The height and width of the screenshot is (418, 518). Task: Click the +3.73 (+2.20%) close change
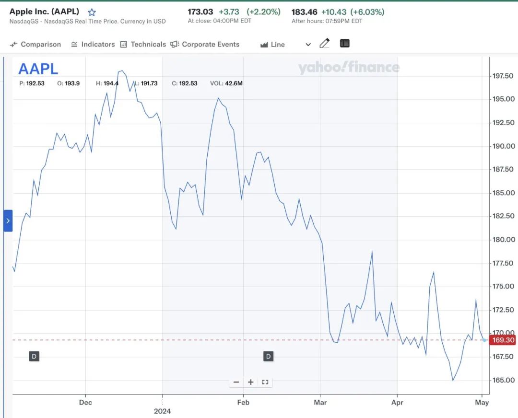[x=249, y=12]
